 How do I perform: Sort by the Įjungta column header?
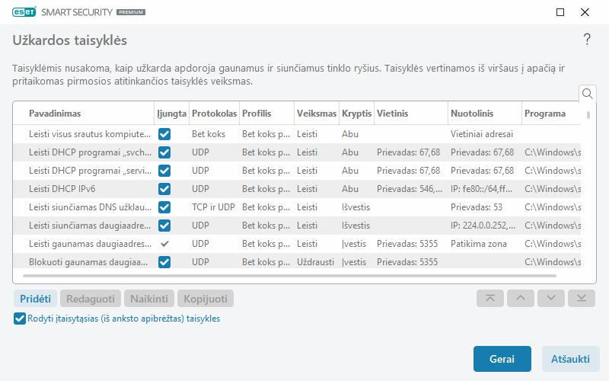[172, 114]
